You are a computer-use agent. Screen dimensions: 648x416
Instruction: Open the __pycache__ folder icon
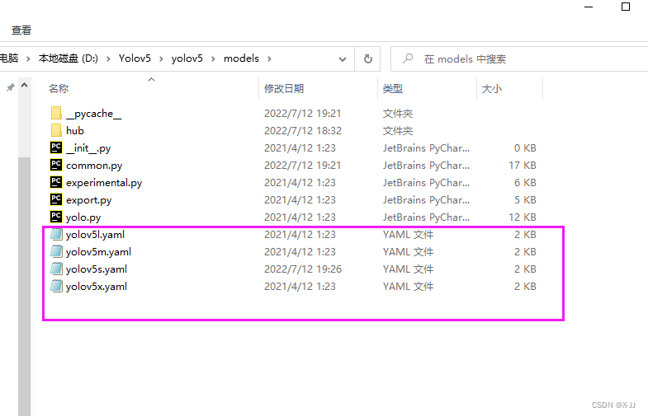(x=56, y=113)
